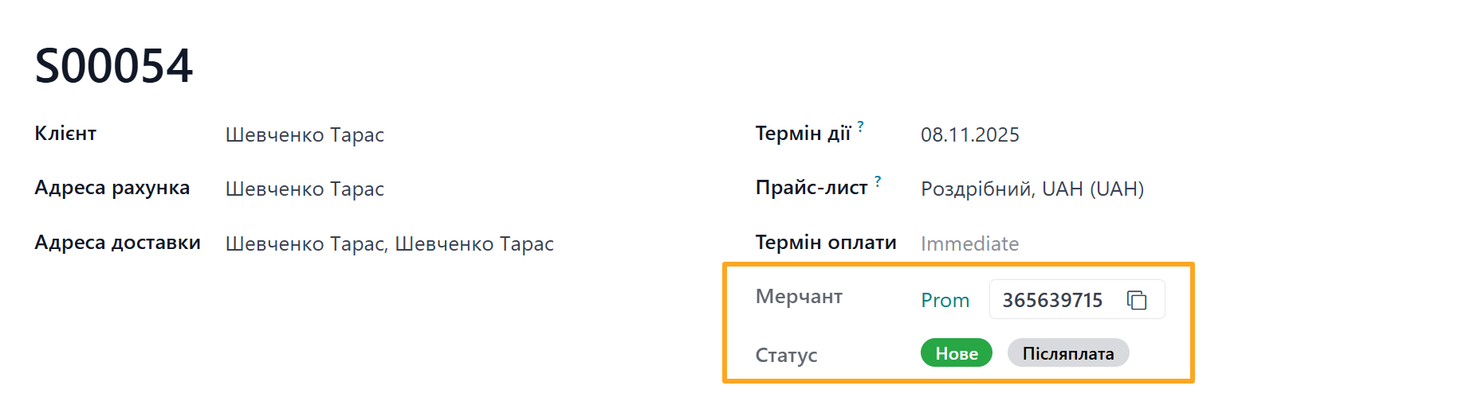This screenshot has height=401, width=1462.
Task: Click the Термін оплати label
Action: [826, 243]
